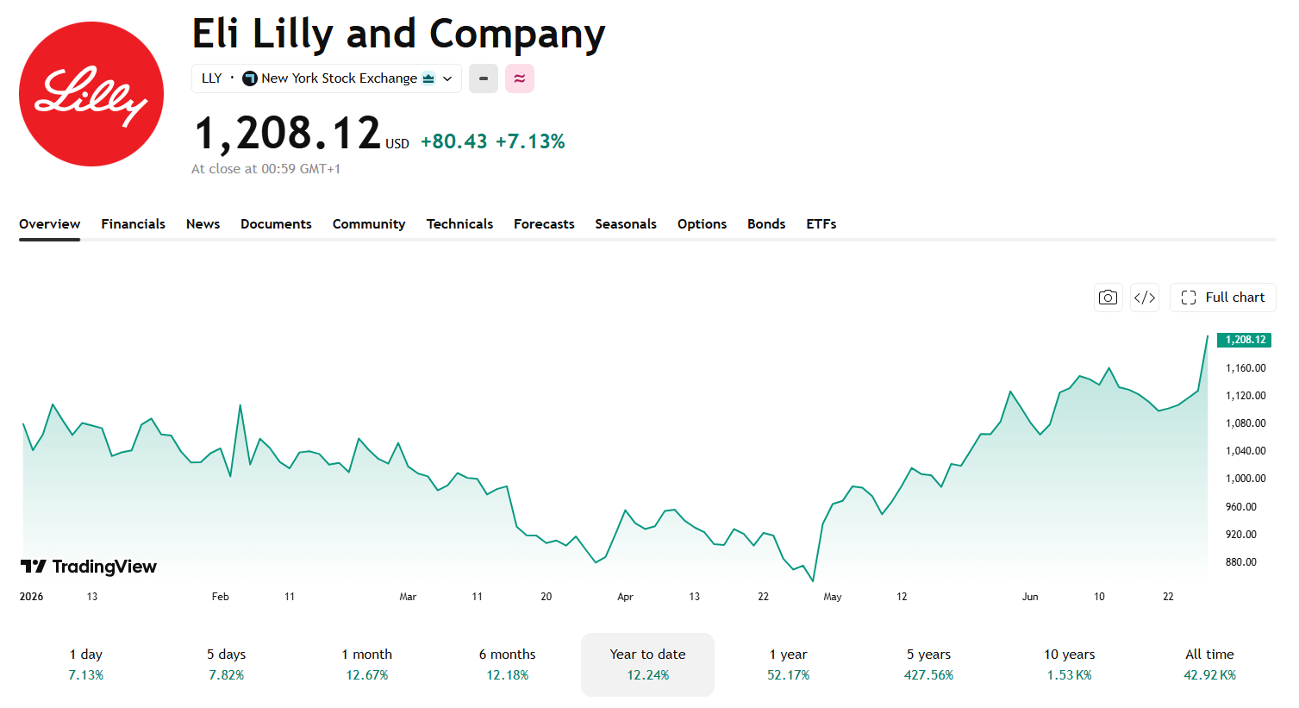Viewport: 1299px width, 708px height.
Task: Click the +7.13% percent change value
Action: click(x=530, y=141)
